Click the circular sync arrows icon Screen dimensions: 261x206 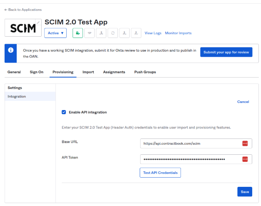[113, 33]
